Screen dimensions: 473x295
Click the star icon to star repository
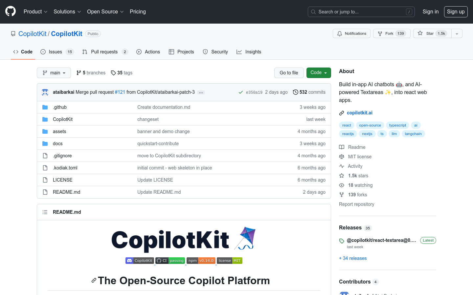(x=420, y=33)
